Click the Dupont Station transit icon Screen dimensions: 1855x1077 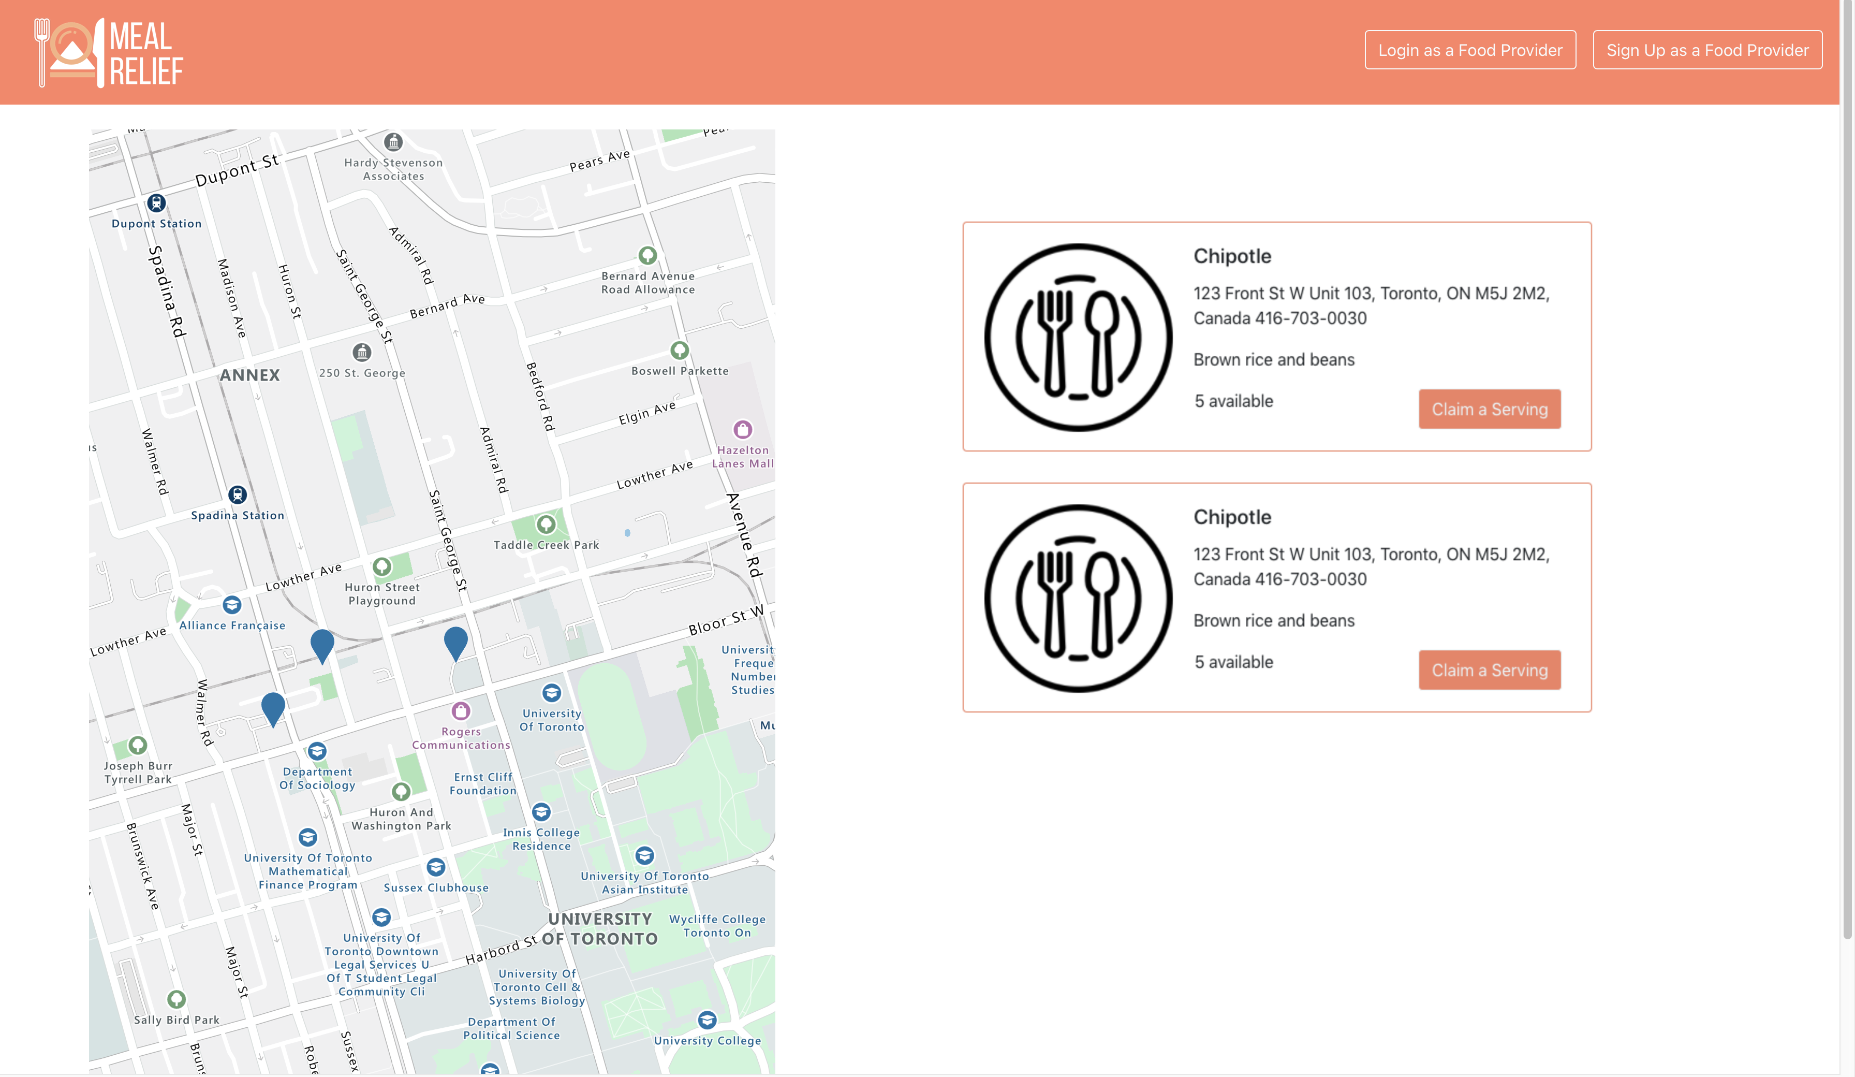(x=156, y=202)
